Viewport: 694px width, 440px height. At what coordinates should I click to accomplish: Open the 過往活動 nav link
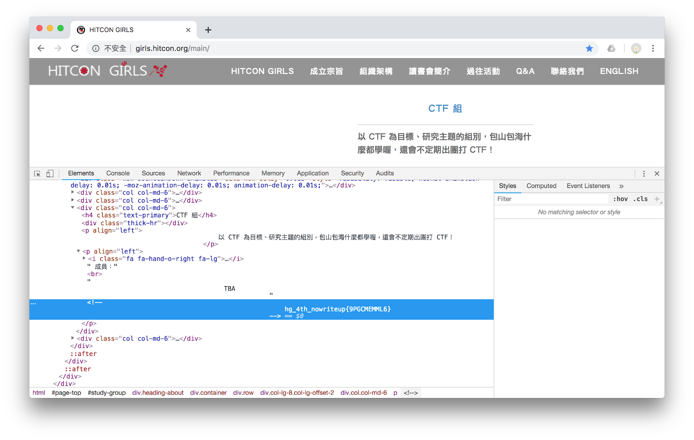tap(483, 71)
